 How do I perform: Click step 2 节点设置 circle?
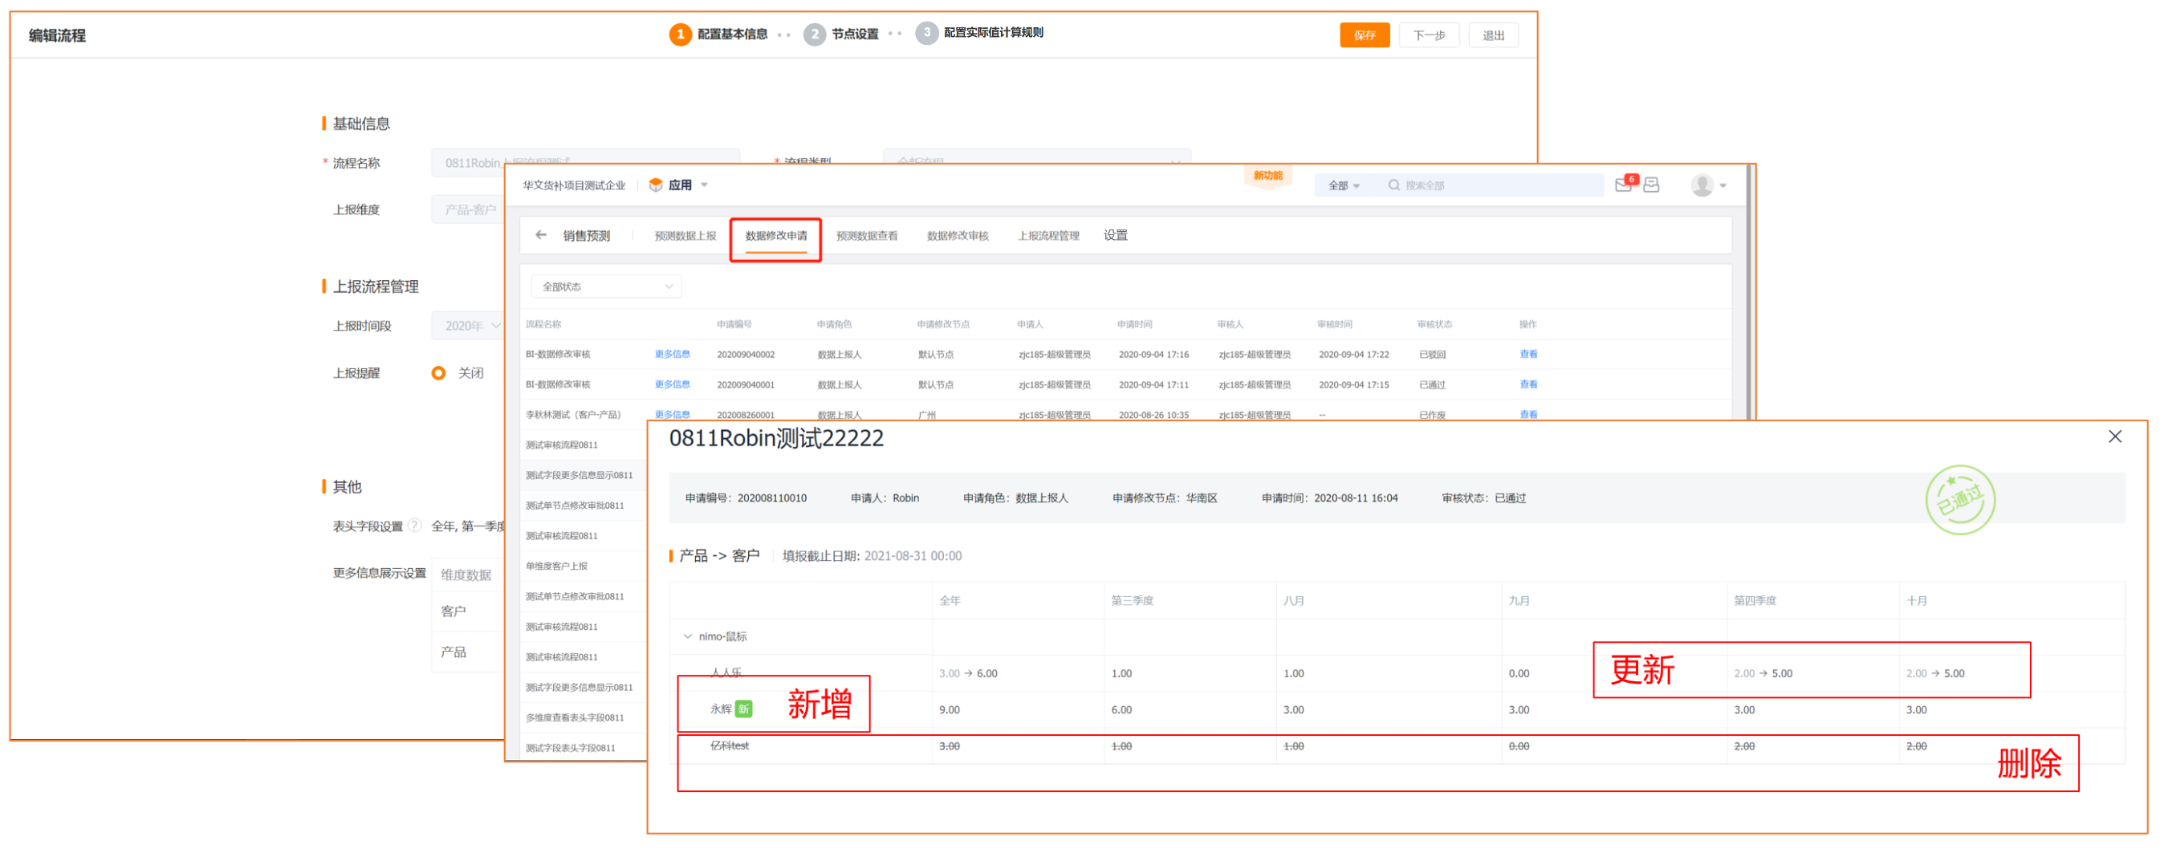click(814, 34)
